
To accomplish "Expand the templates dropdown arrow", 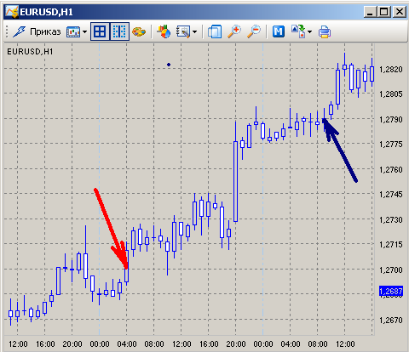I will click(194, 31).
